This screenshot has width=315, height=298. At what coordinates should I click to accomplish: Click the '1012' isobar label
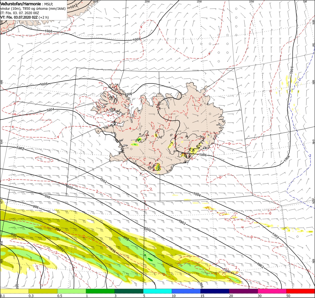74,6
